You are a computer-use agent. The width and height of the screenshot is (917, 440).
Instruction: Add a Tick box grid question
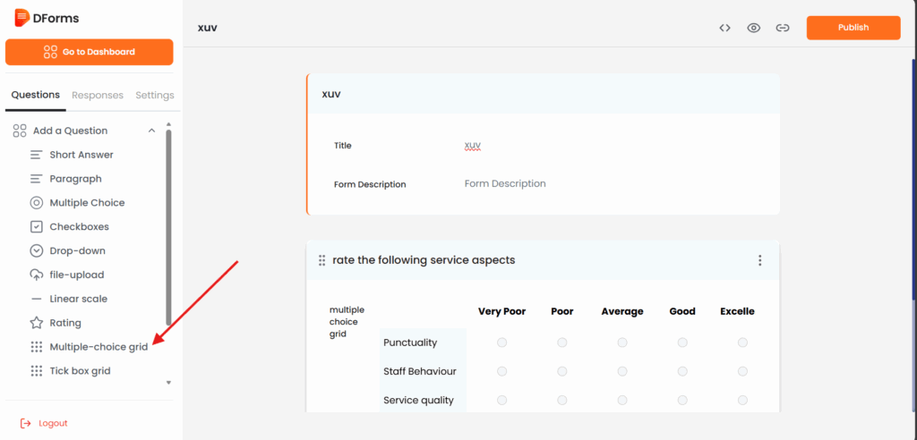80,371
